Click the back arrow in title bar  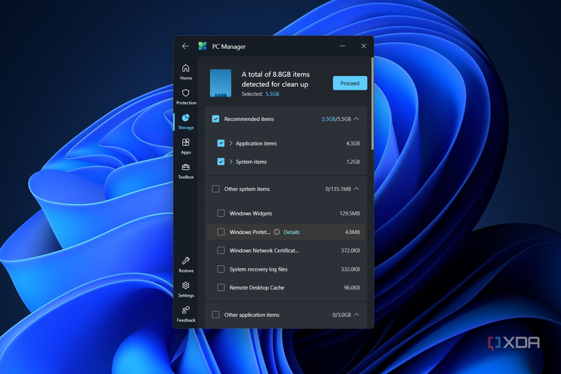pyautogui.click(x=185, y=46)
